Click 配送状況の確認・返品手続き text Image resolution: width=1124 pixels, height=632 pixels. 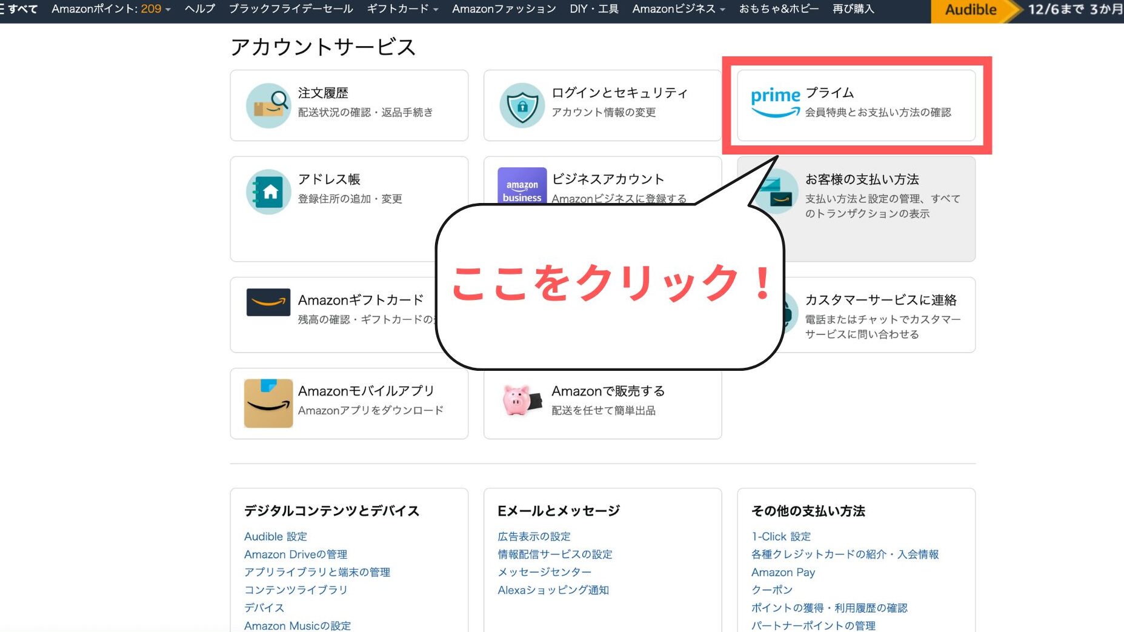click(x=365, y=112)
